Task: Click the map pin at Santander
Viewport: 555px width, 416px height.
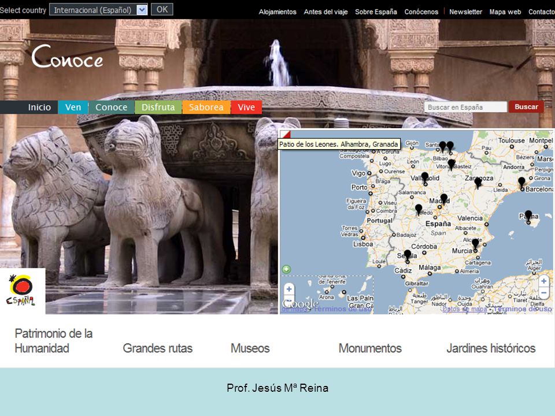Action: point(442,146)
